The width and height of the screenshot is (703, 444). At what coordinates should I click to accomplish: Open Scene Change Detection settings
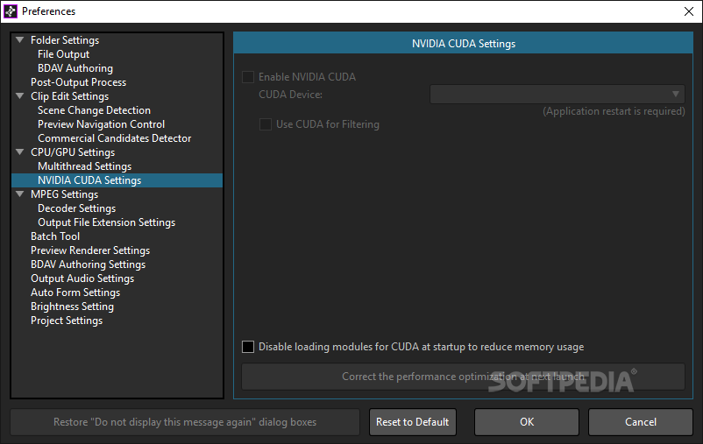tap(94, 110)
